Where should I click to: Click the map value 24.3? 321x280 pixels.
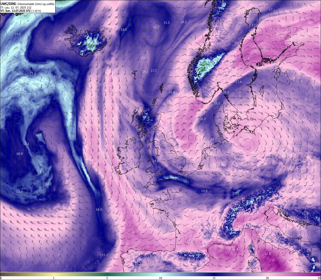click(x=145, y=72)
